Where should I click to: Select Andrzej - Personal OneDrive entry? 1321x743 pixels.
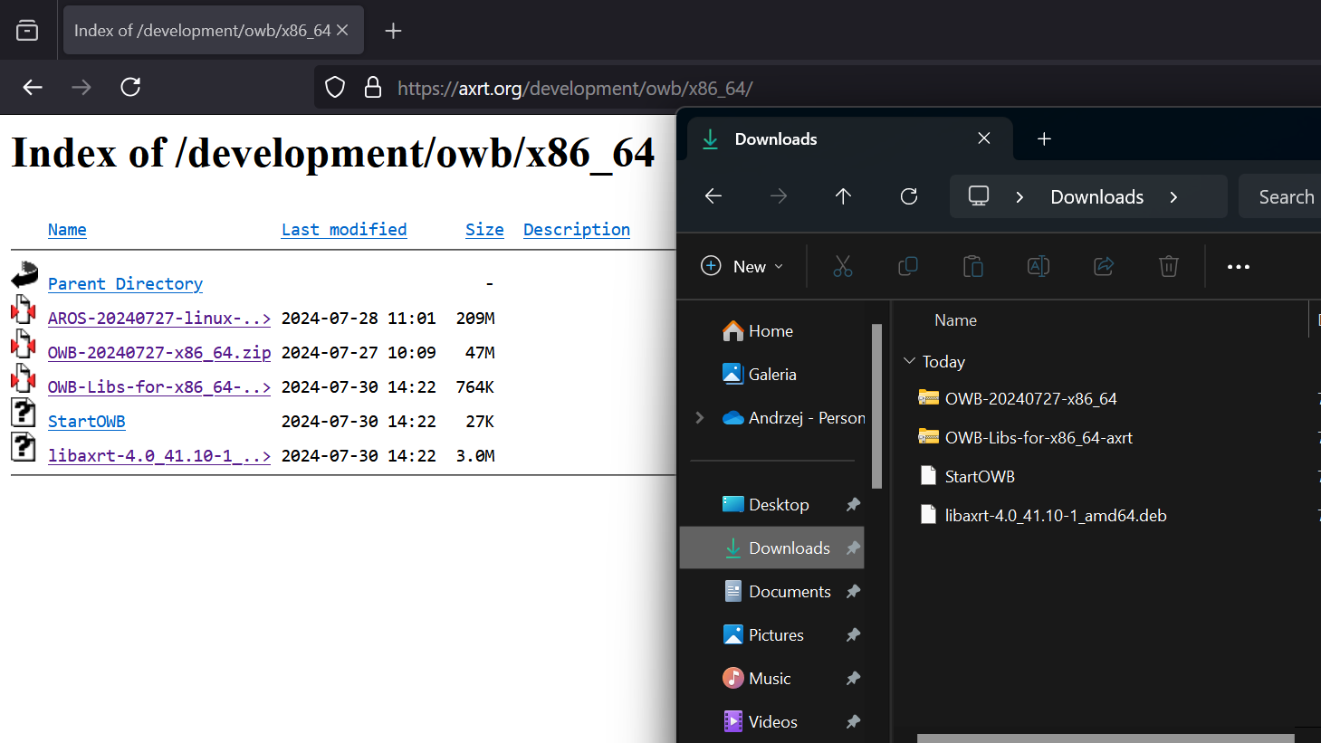tap(793, 418)
